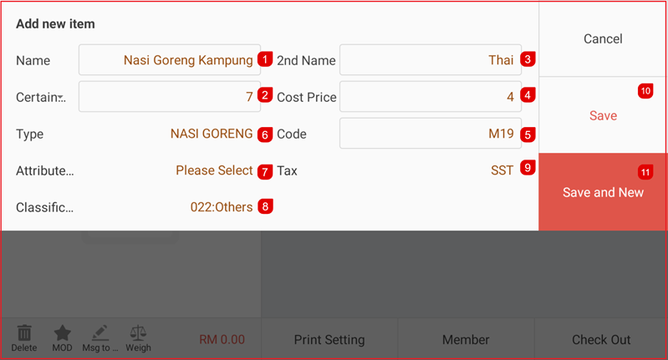This screenshot has height=360, width=668.
Task: Click the Code field containing M19
Action: [430, 134]
